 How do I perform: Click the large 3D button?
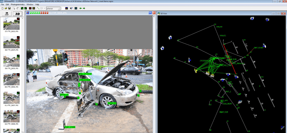tap(18, 14)
